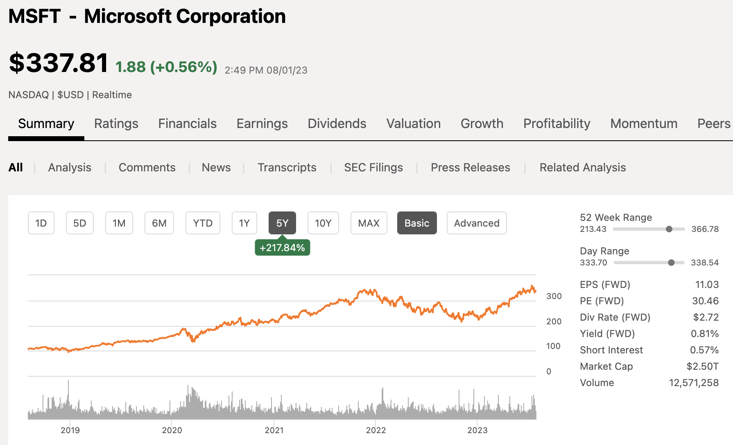This screenshot has width=733, height=445.
Task: Click the day low 333.70
Action: (593, 263)
